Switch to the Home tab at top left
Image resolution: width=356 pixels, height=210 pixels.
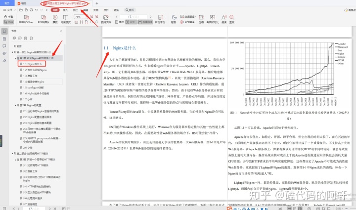point(7,3)
